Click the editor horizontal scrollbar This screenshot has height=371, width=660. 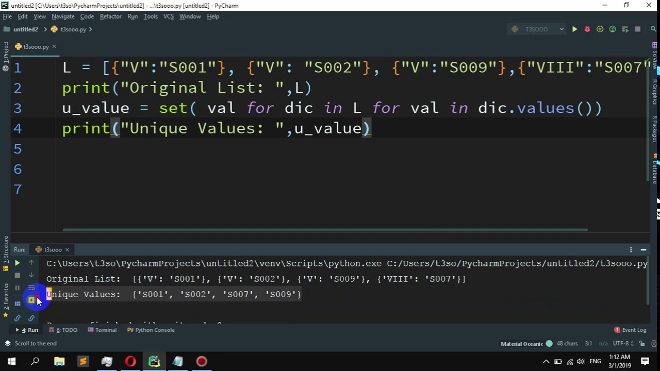tap(325, 230)
